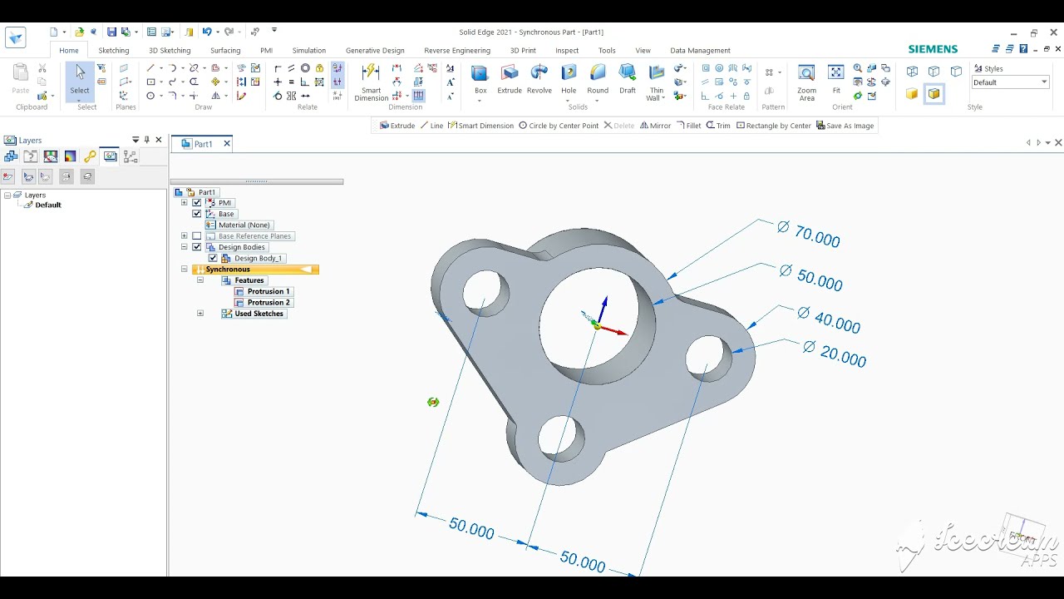This screenshot has width=1064, height=599.
Task: Click the Simulation pane tab icon
Action: [70, 156]
